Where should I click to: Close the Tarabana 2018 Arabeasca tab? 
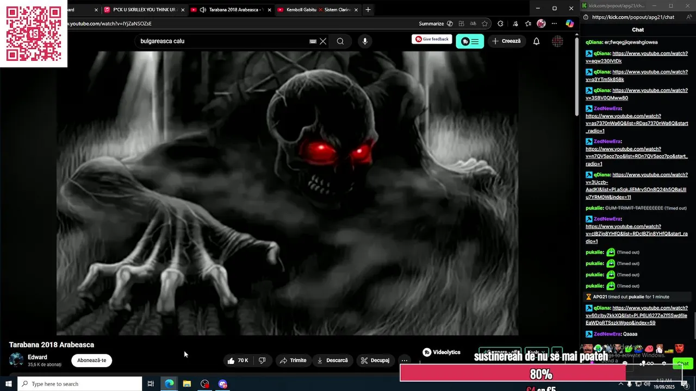click(x=269, y=10)
